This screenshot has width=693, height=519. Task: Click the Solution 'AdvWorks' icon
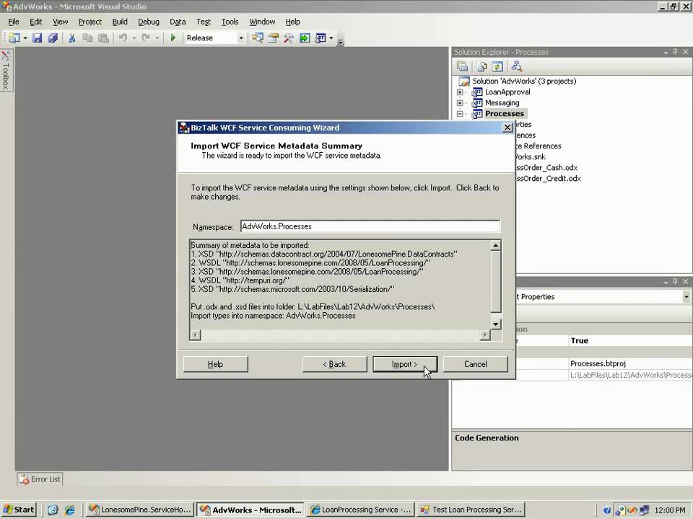pyautogui.click(x=464, y=81)
